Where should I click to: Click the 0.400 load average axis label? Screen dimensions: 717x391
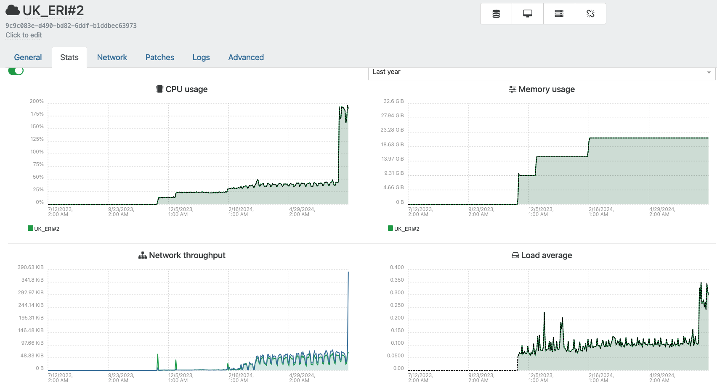coord(397,267)
